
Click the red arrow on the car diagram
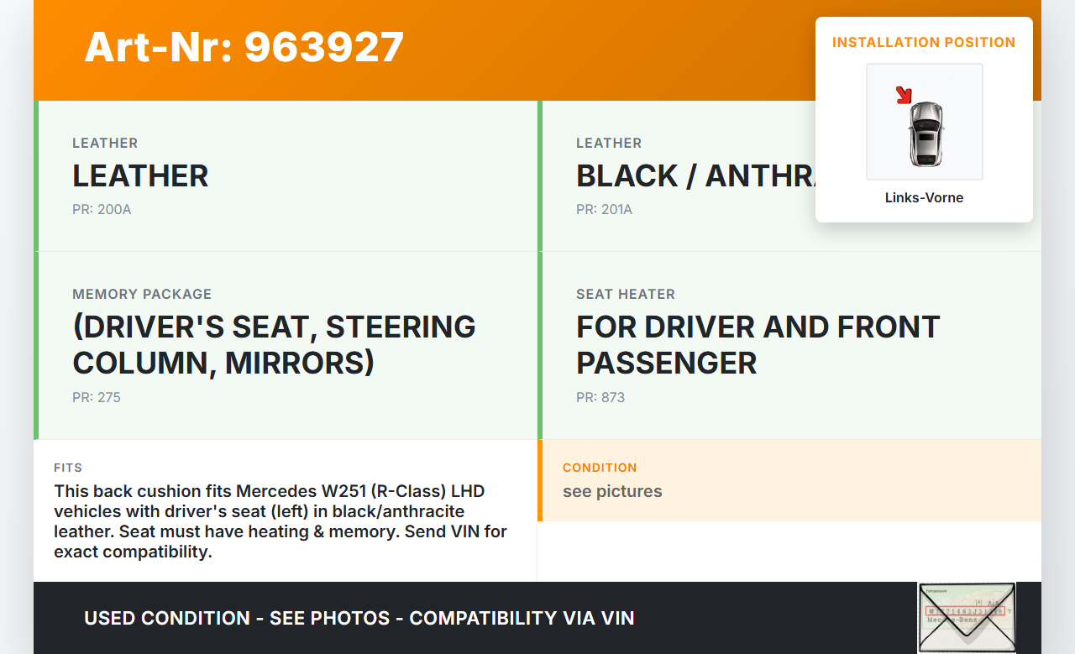point(904,95)
